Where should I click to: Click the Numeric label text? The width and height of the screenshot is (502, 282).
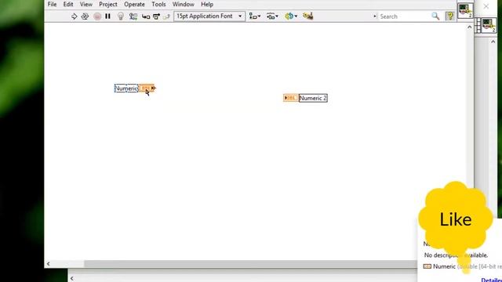point(126,89)
